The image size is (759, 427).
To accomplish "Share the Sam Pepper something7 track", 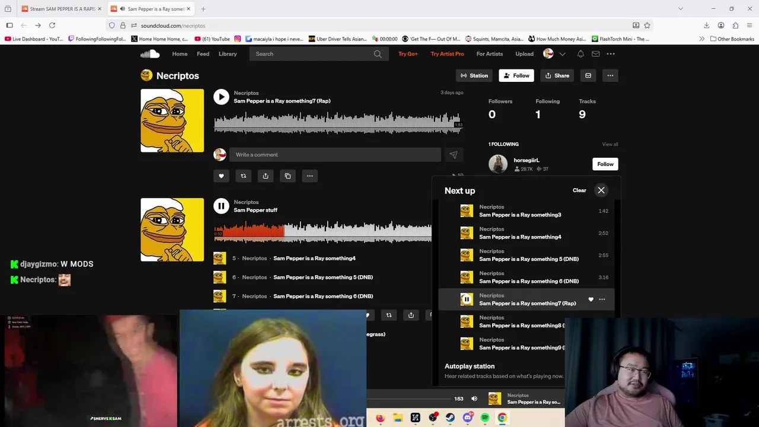I will point(266,176).
